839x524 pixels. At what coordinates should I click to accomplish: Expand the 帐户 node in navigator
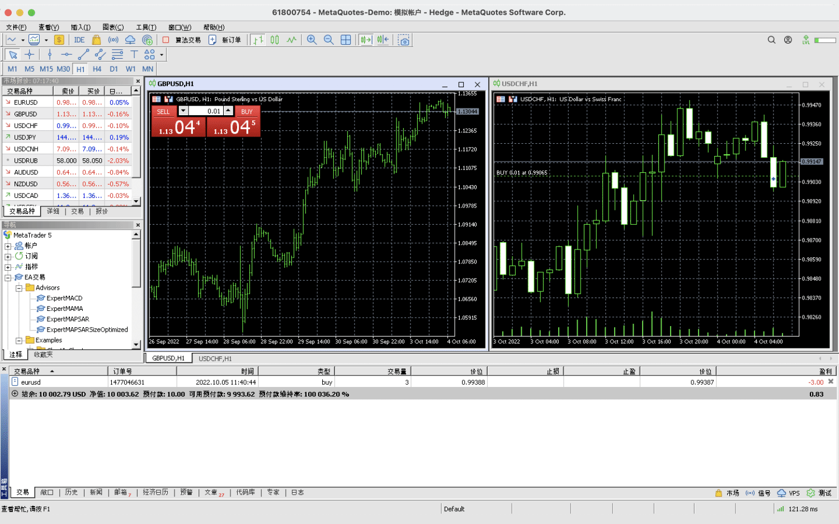point(8,246)
